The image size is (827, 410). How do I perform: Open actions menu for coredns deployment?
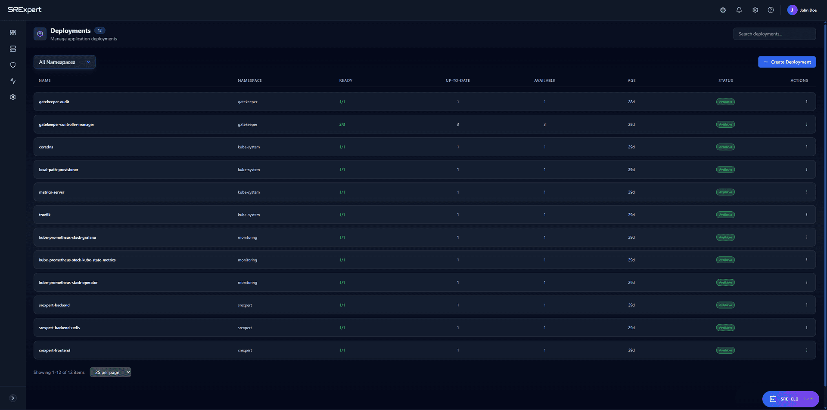tap(806, 147)
